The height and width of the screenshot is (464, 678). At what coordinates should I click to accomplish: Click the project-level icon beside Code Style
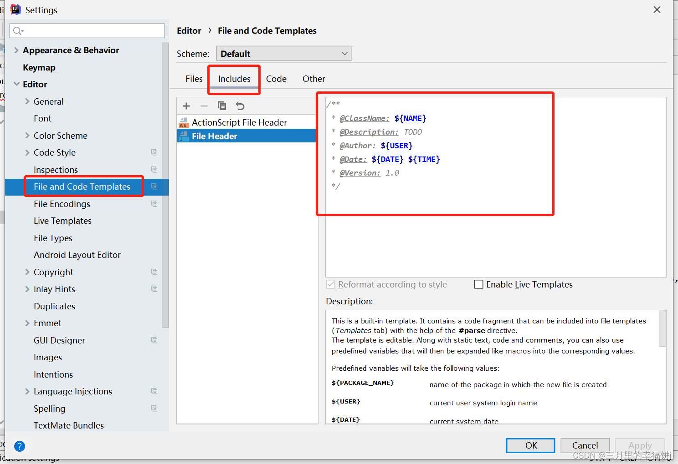click(x=154, y=152)
